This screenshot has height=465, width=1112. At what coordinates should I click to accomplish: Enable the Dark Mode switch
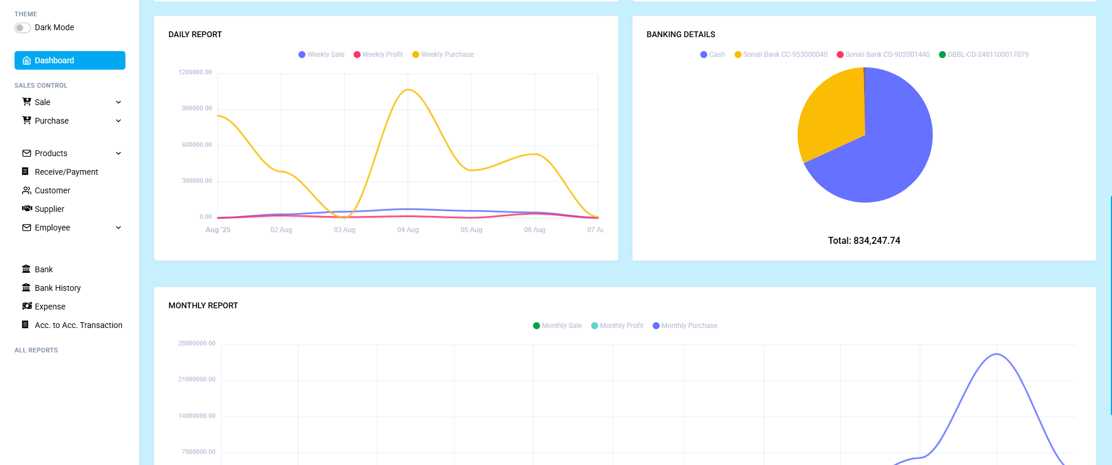[x=23, y=28]
